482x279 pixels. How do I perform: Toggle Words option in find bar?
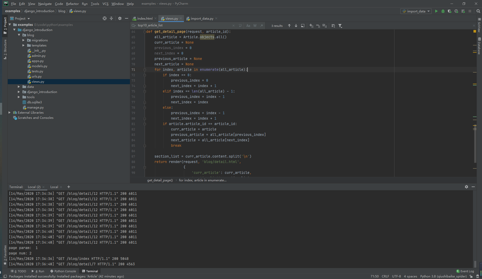(255, 26)
